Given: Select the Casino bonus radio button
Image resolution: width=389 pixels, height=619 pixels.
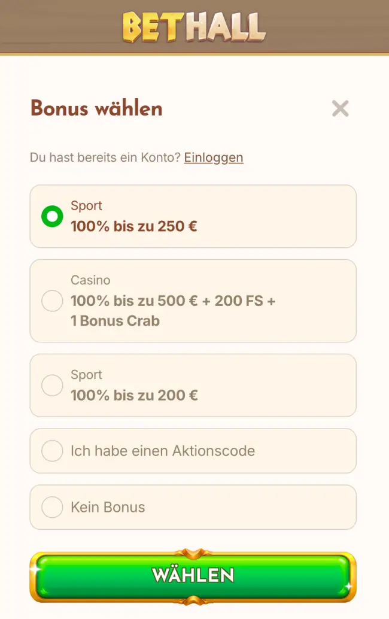Looking at the screenshot, I should click(x=52, y=301).
